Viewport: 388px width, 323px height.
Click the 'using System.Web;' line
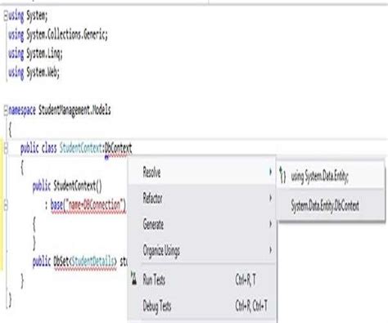(x=34, y=72)
